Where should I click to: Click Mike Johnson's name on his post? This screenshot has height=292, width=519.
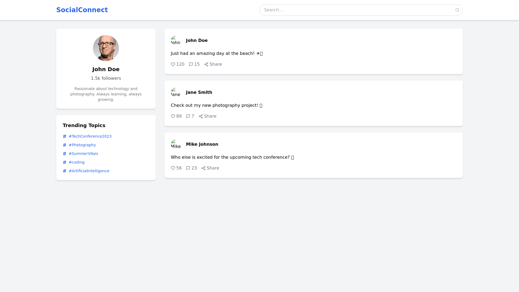click(x=202, y=144)
